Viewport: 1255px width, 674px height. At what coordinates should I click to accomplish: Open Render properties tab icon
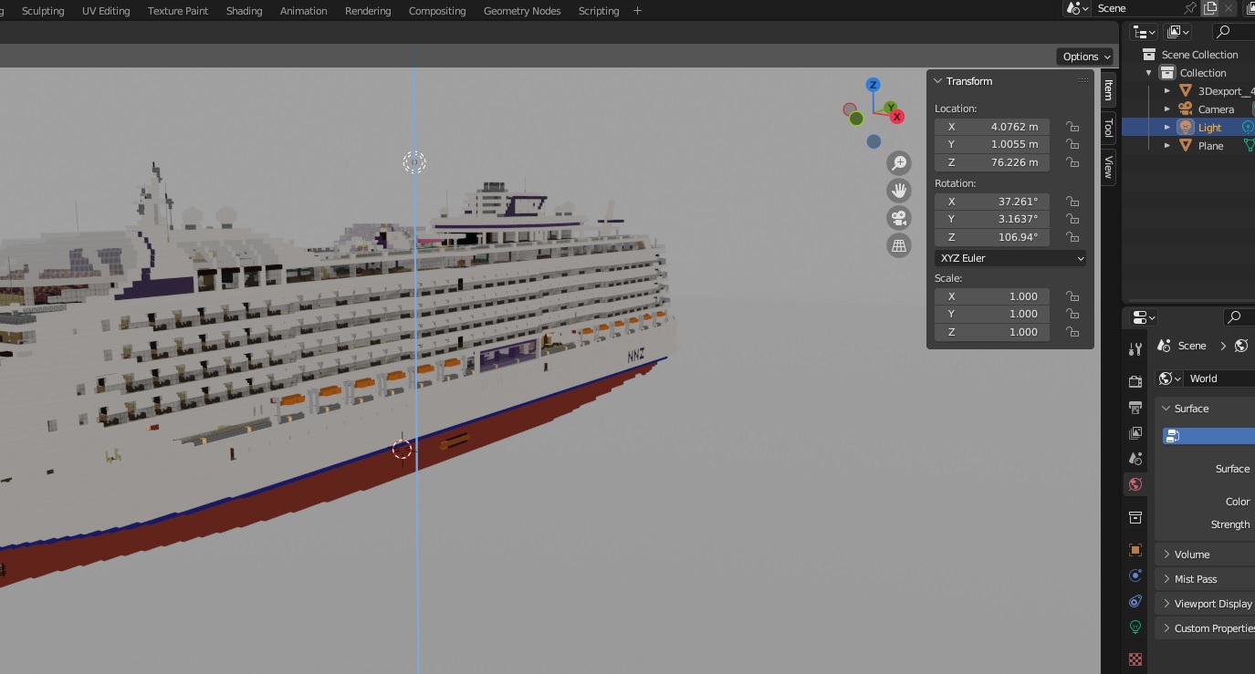click(1135, 381)
